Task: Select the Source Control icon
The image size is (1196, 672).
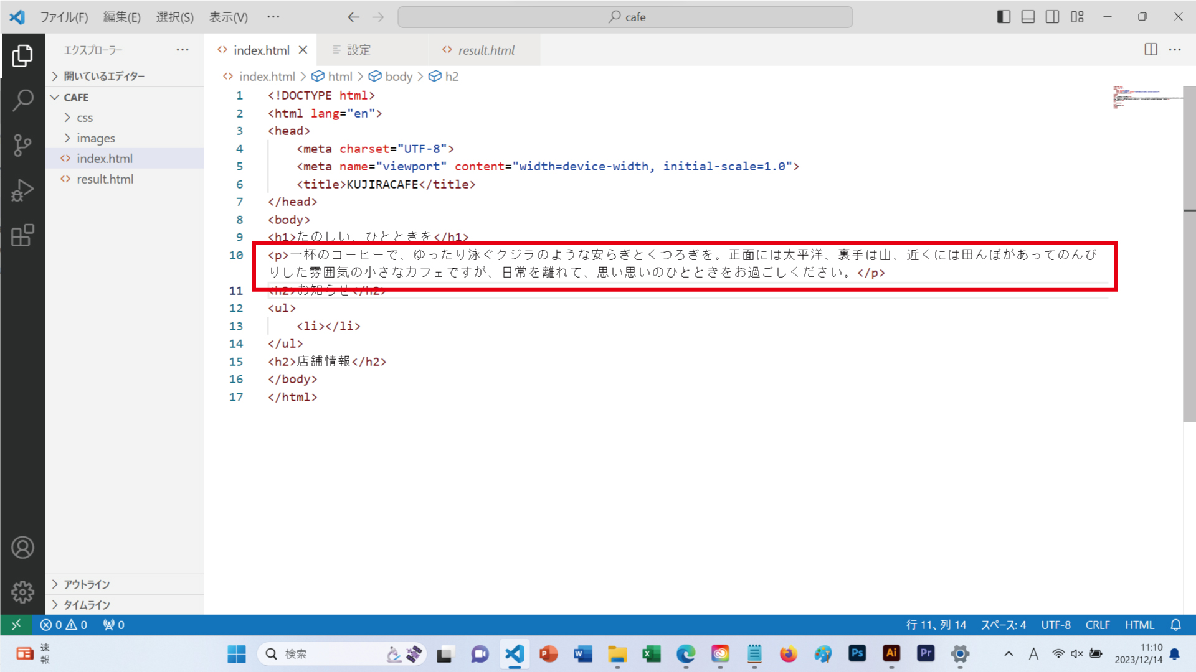Action: pyautogui.click(x=23, y=144)
